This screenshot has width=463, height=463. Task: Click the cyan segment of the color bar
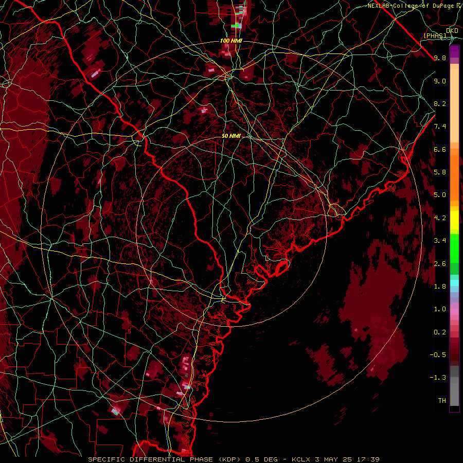[x=454, y=283]
